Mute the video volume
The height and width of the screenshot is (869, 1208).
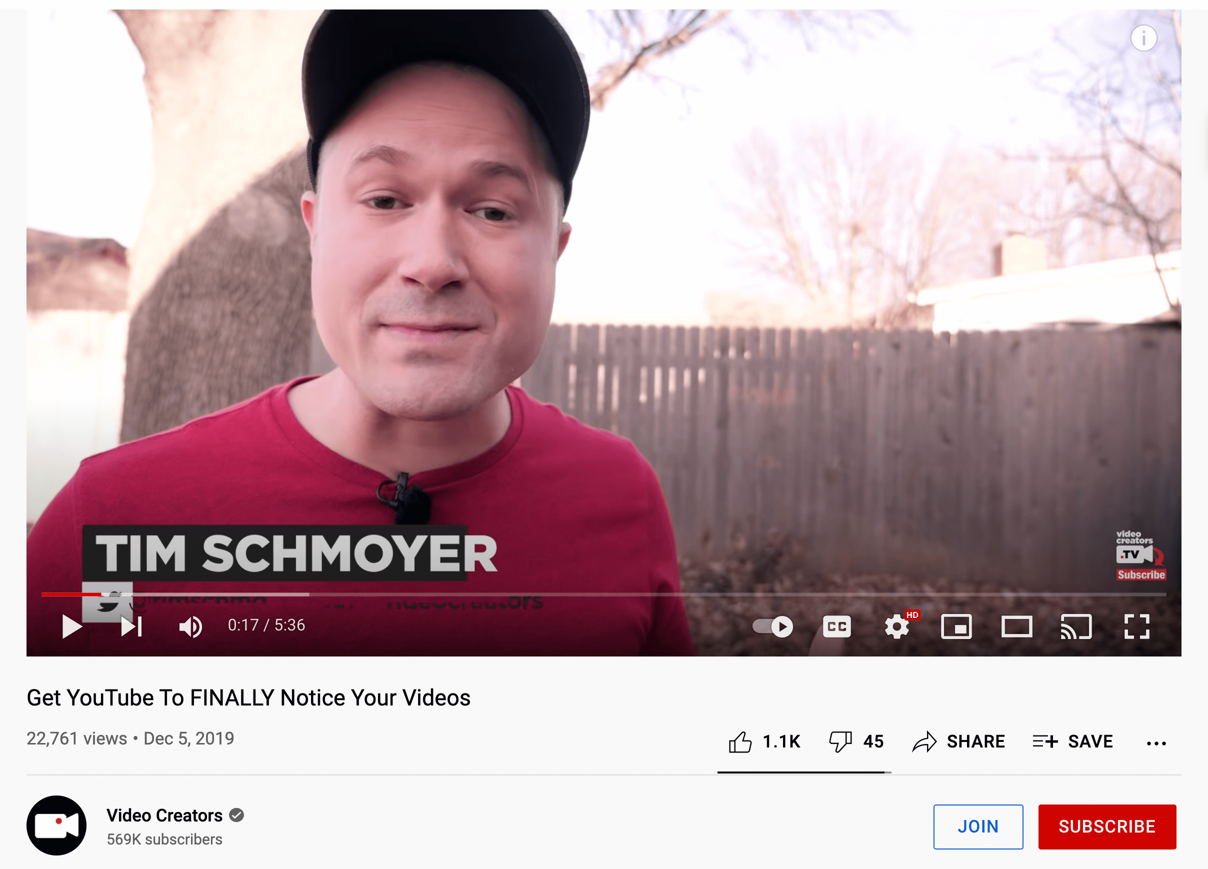(x=190, y=626)
